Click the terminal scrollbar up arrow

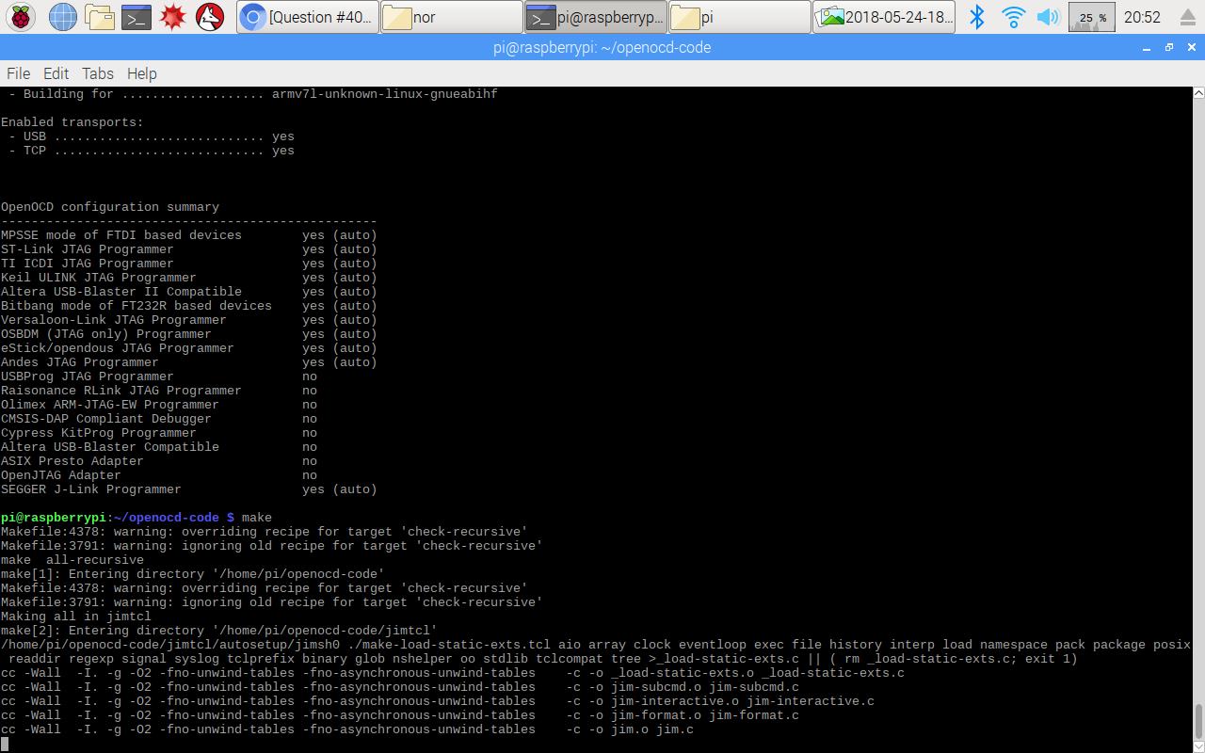coord(1198,94)
